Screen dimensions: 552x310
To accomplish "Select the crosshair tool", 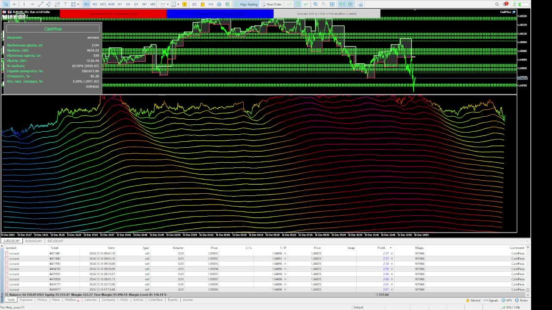I will click(14, 4).
